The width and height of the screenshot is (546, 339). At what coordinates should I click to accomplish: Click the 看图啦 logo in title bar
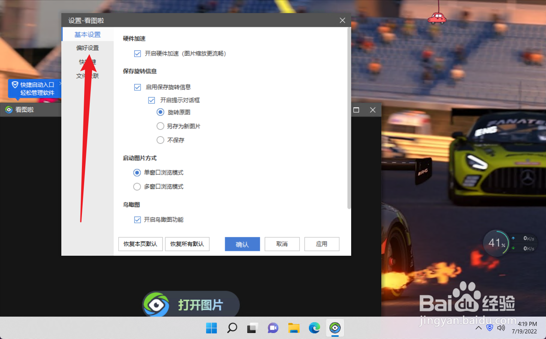(x=9, y=110)
